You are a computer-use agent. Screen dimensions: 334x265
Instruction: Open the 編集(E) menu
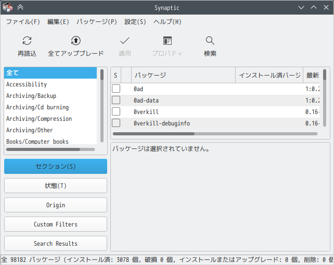pos(58,22)
